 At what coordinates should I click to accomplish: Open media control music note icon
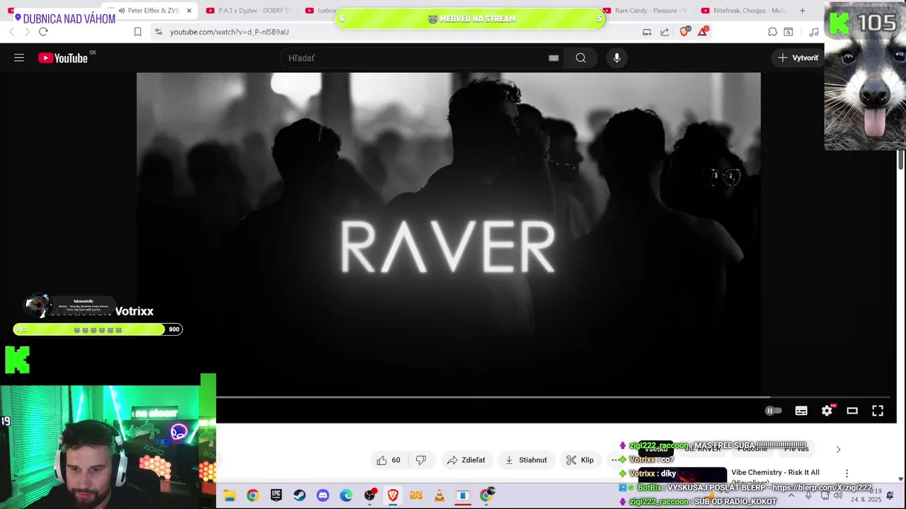[814, 32]
